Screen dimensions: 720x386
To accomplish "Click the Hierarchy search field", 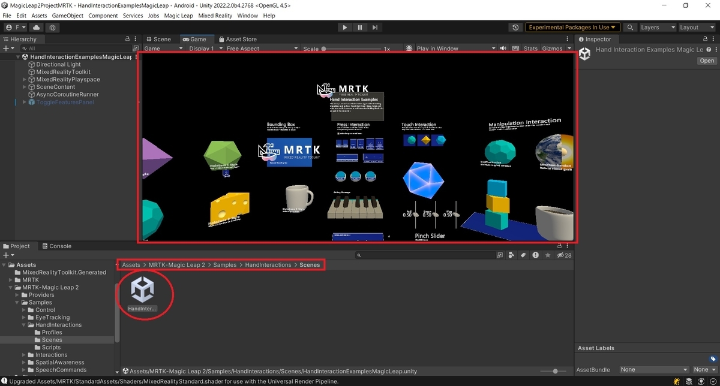I will point(75,49).
